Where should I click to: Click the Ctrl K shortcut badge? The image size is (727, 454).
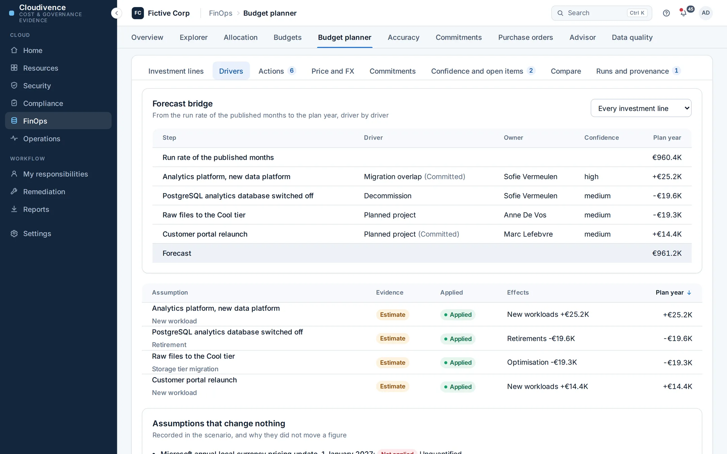637,13
